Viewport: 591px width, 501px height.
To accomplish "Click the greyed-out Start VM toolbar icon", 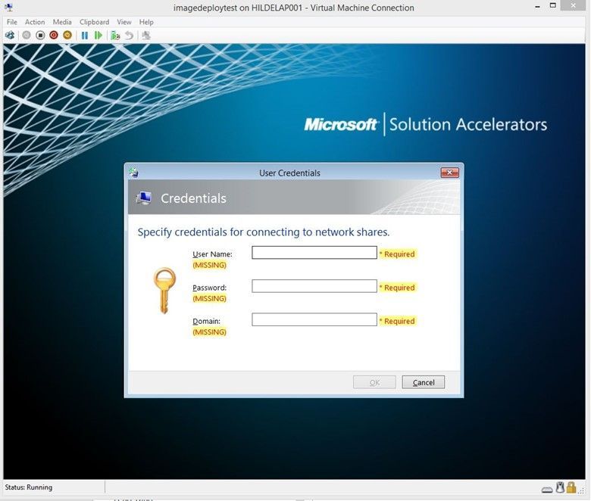I will (x=27, y=36).
